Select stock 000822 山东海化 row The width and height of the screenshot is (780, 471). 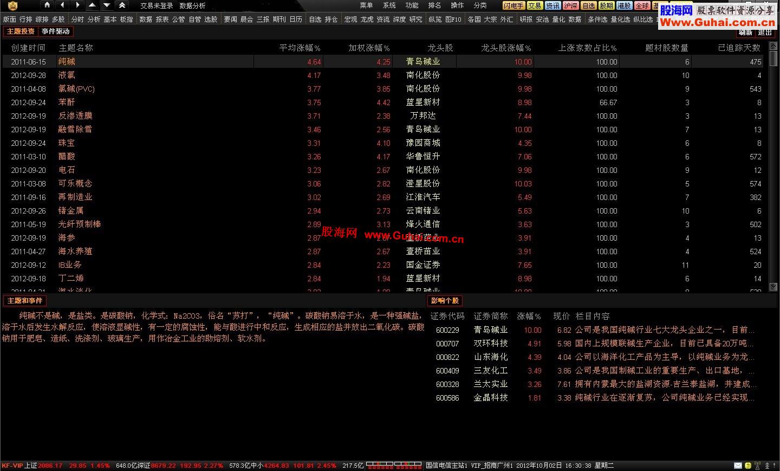tap(594, 357)
